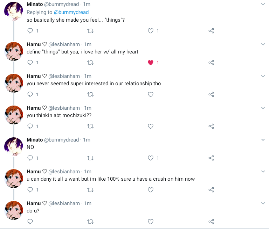This screenshot has height=231, width=269.
Task: Retweet Minato's "things" tweet
Action: coord(90,31)
